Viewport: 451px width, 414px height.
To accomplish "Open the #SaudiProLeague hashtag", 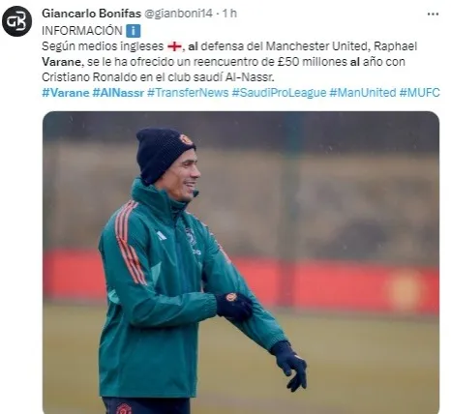I will point(279,93).
